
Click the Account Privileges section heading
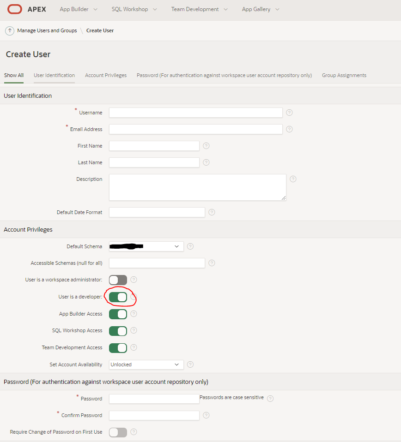28,229
